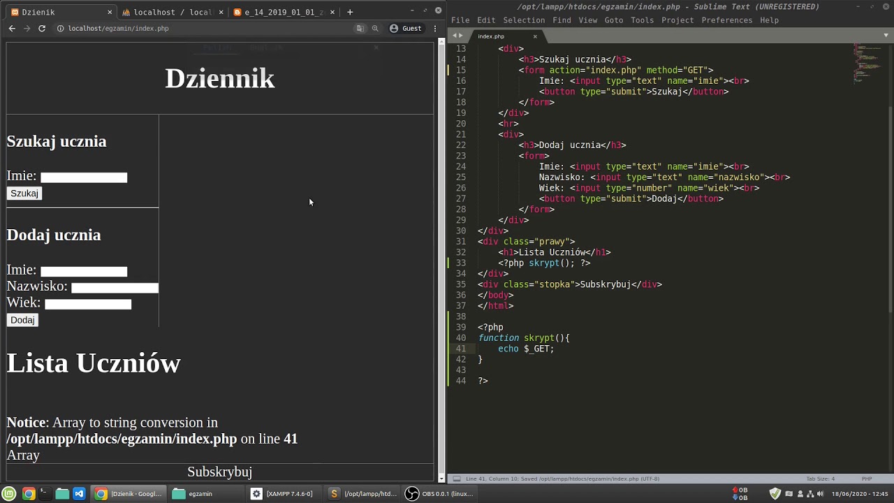894x503 pixels.
Task: Open Sublime Text Find menu
Action: pyautogui.click(x=562, y=20)
